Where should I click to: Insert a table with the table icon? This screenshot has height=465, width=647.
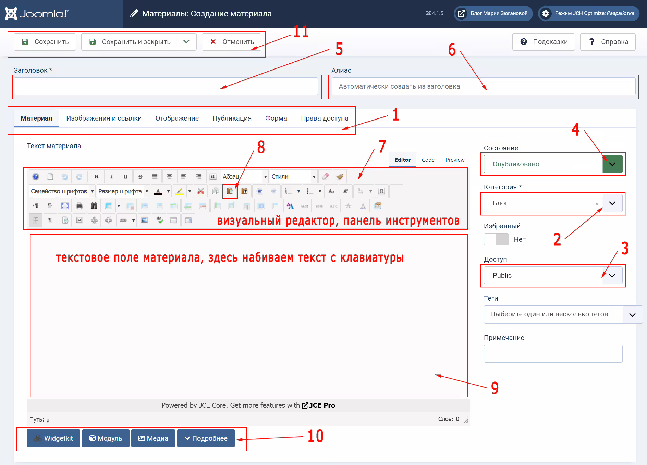pyautogui.click(x=109, y=206)
